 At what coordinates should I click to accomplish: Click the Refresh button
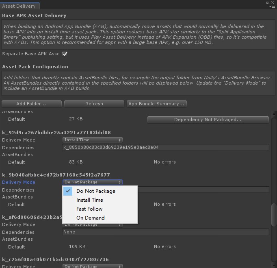(x=94, y=104)
